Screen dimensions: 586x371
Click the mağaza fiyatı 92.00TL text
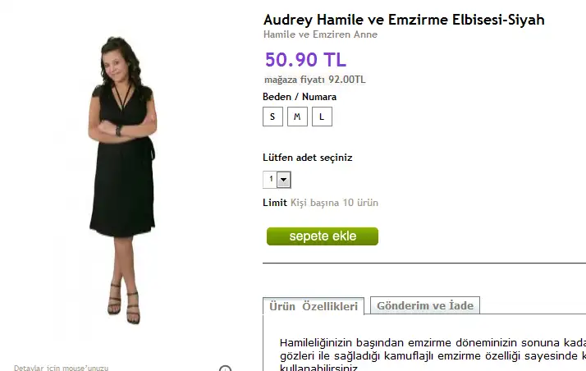(314, 80)
